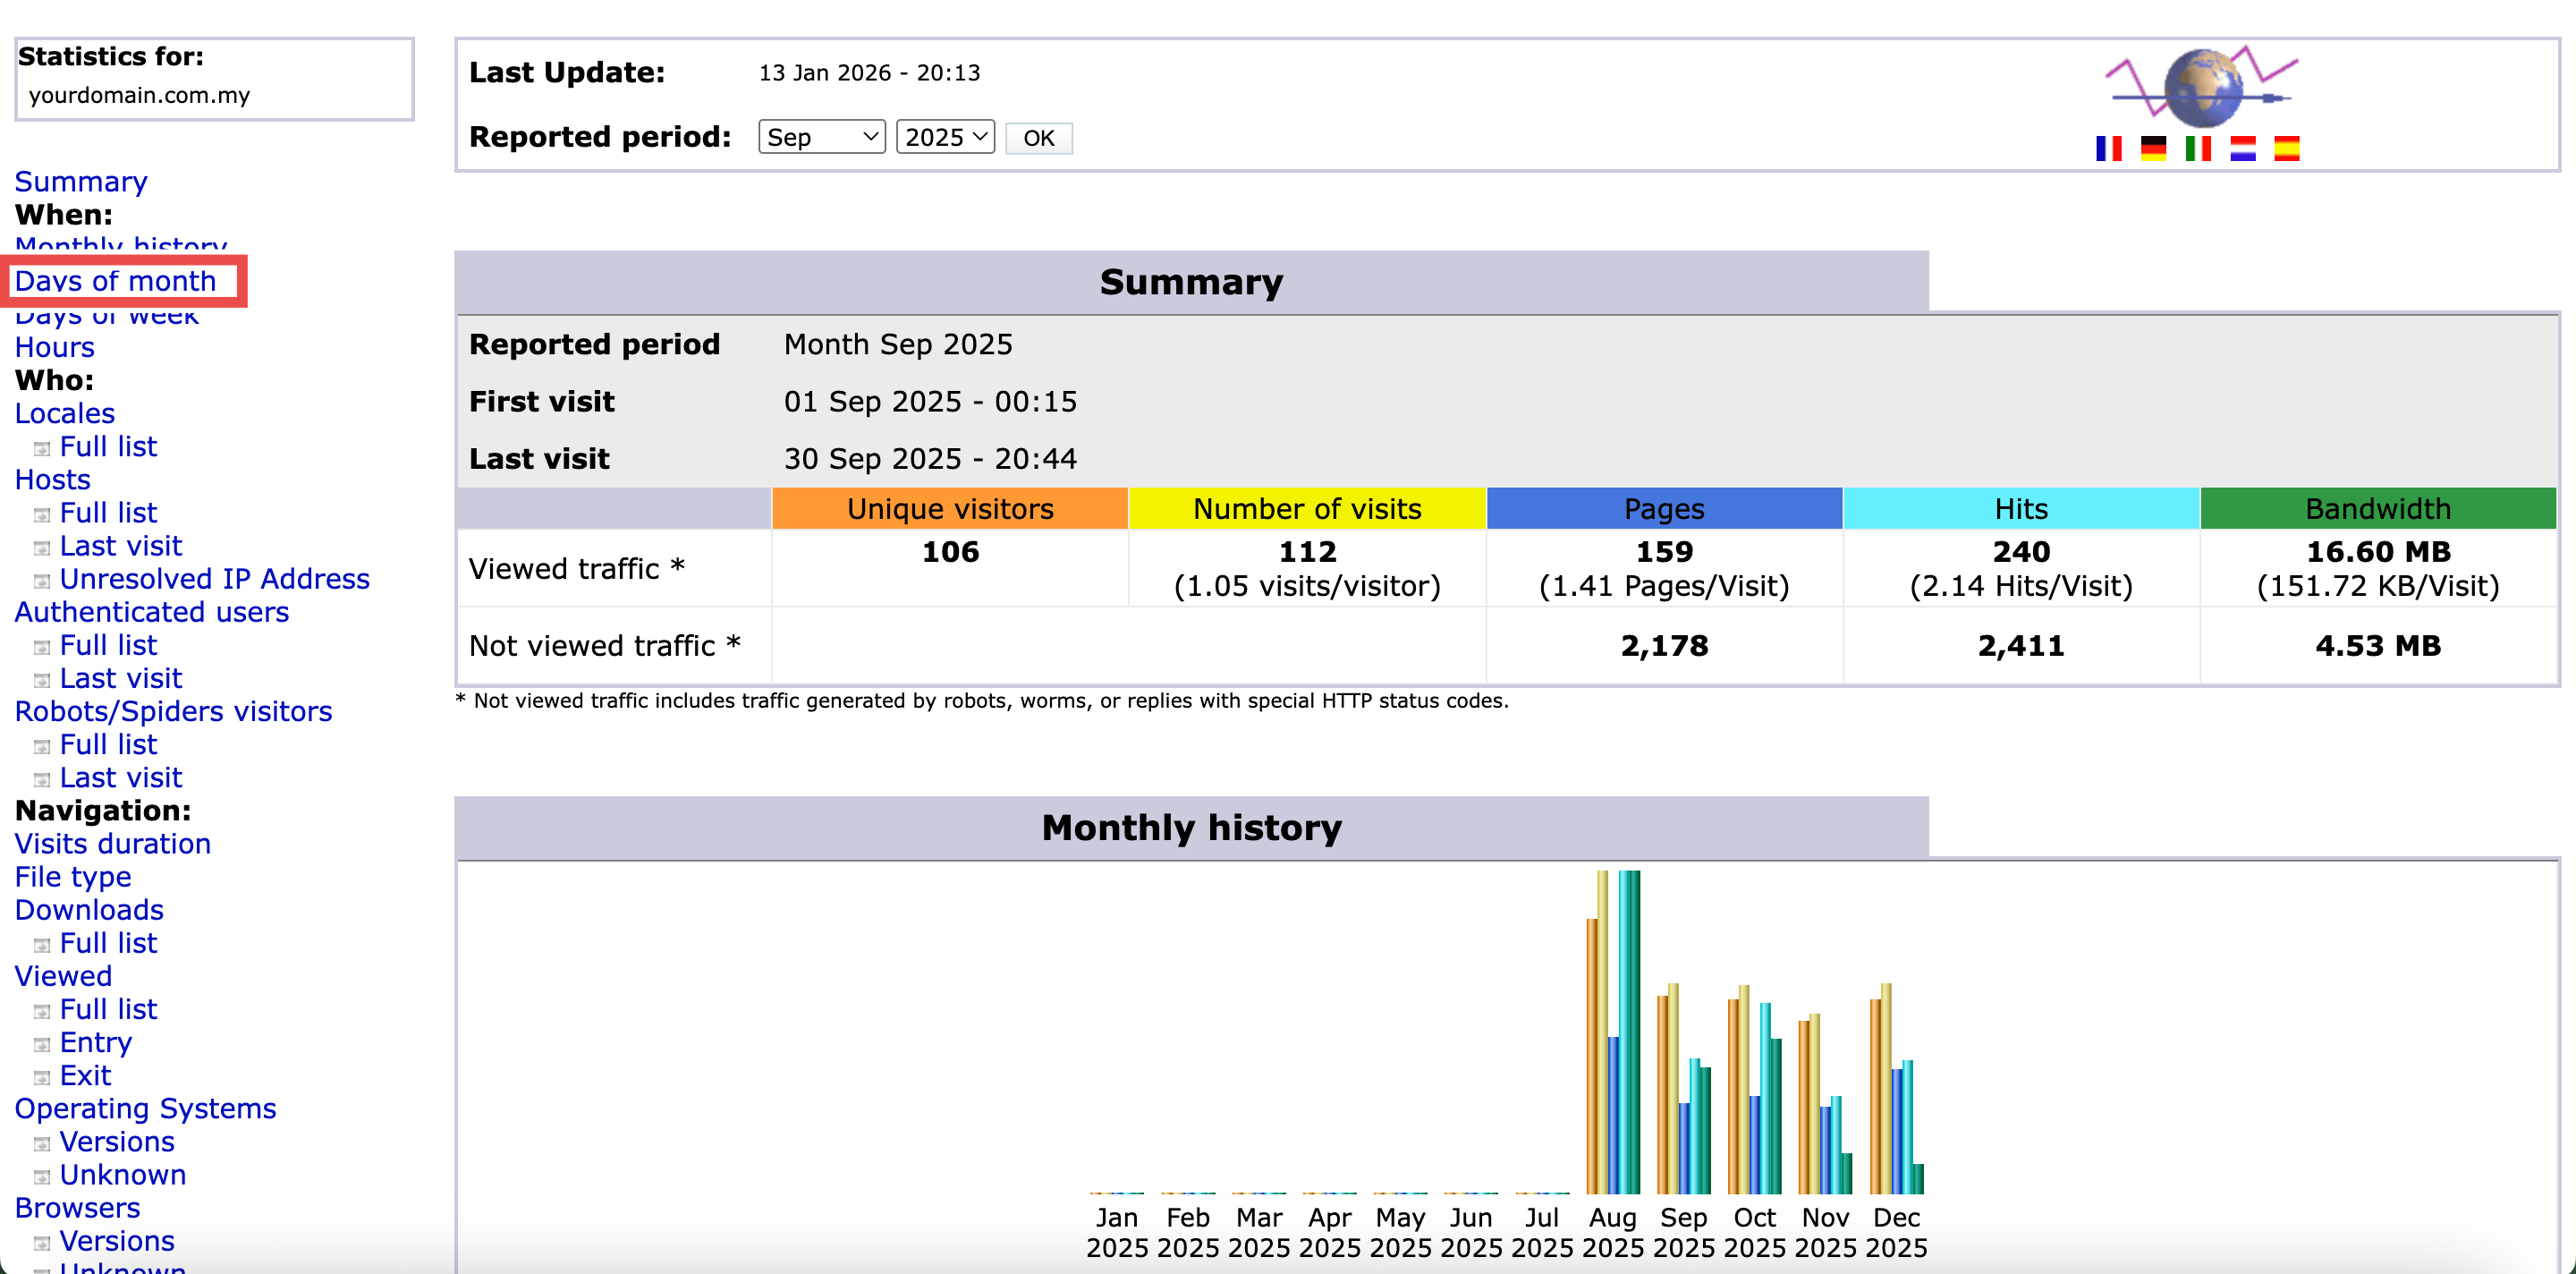
Task: Choose the Dutch flag icon
Action: coord(2242,148)
